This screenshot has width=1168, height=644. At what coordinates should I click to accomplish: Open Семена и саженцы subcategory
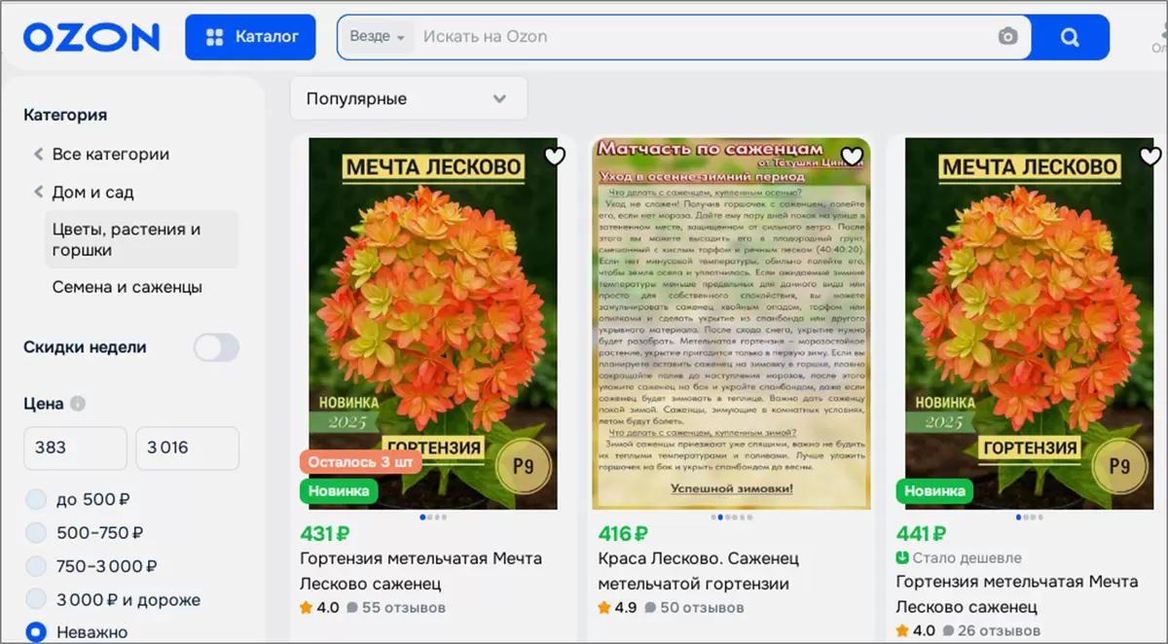[x=127, y=287]
